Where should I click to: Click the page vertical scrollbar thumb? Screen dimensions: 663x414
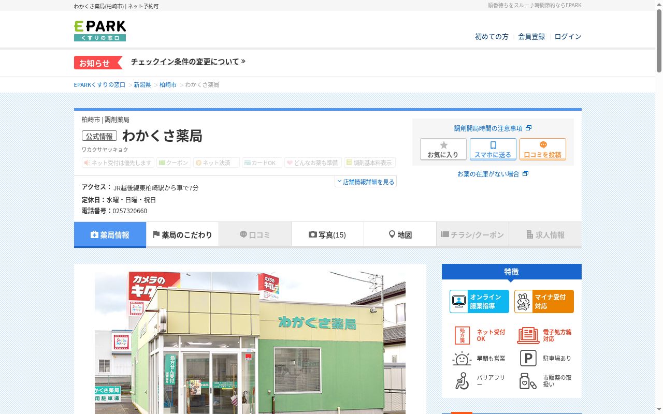659,40
